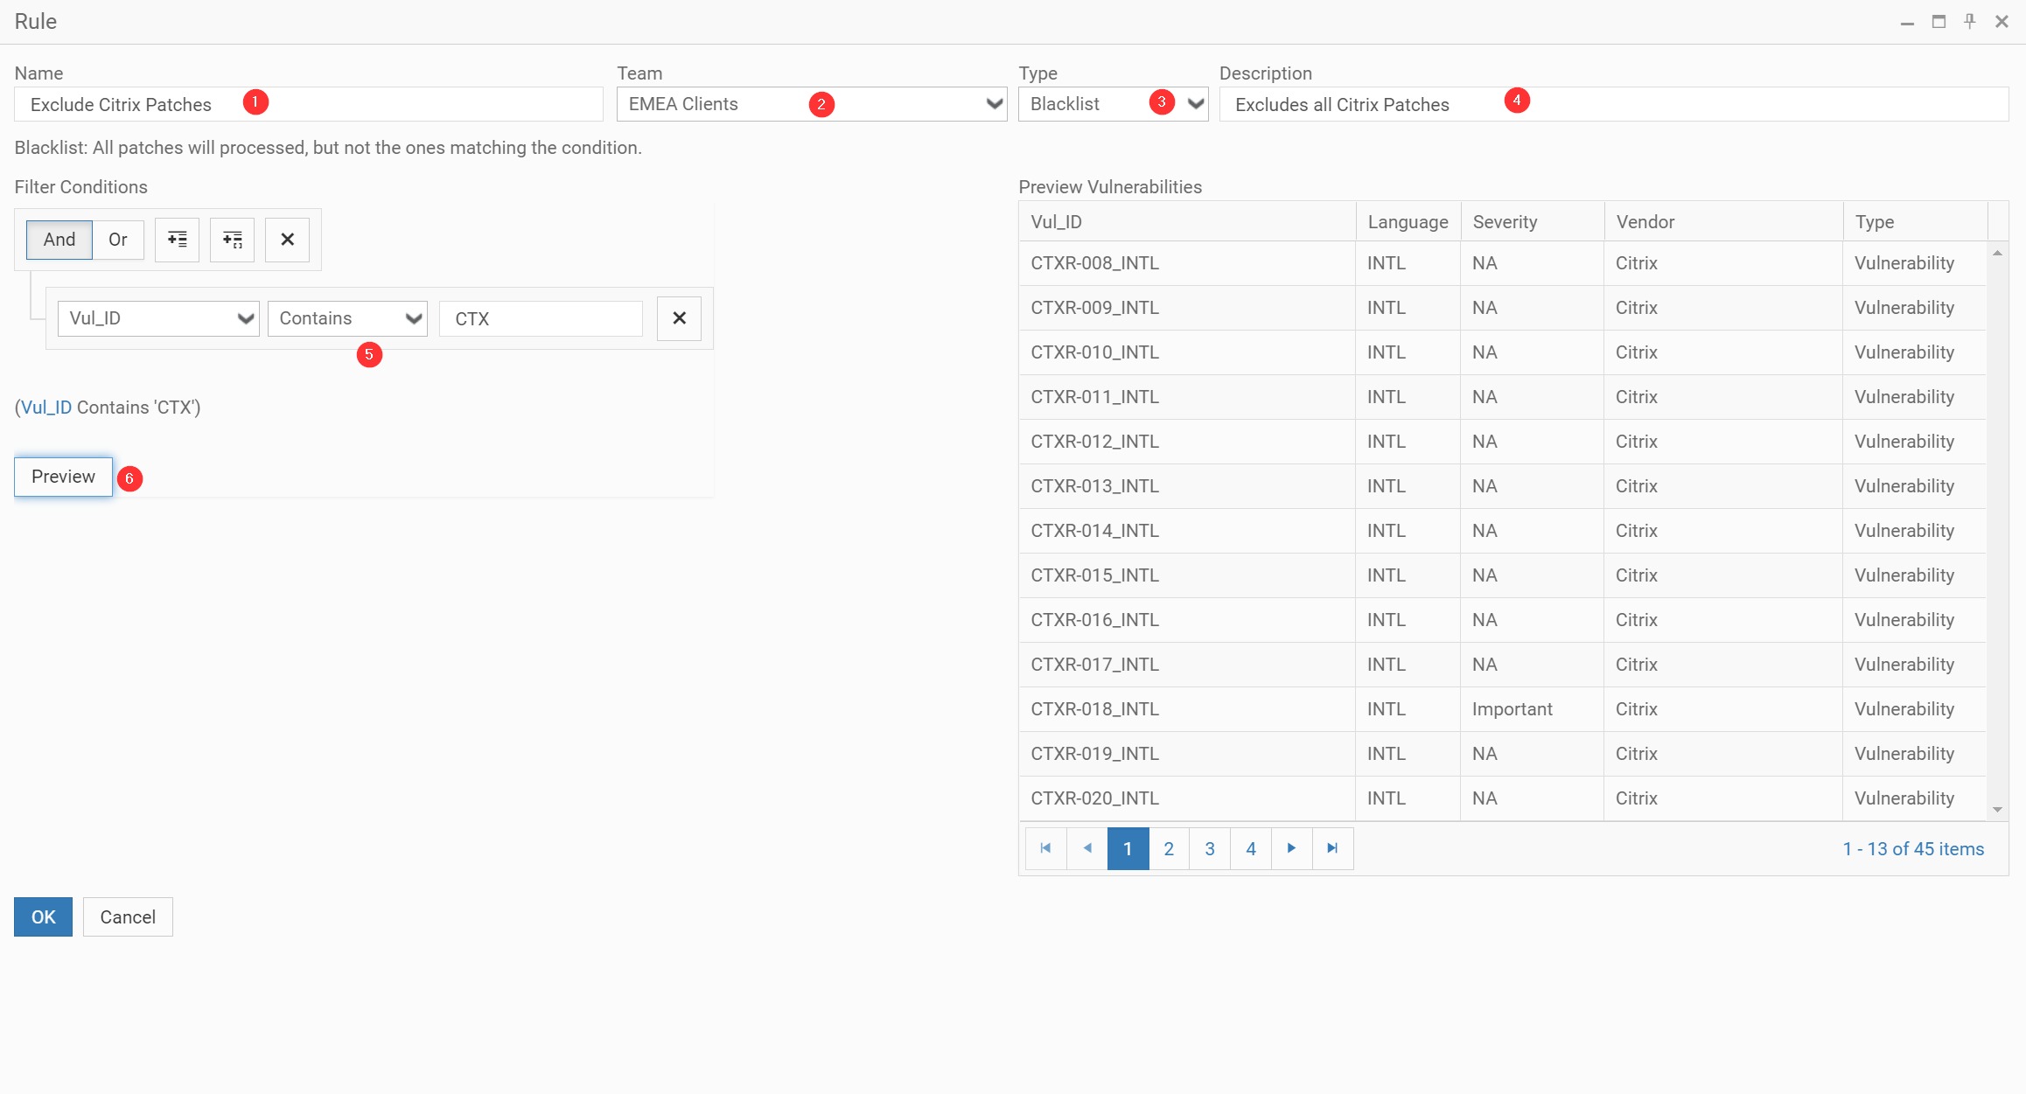2026x1094 pixels.
Task: Go to first page of vulnerabilities
Action: [1045, 848]
